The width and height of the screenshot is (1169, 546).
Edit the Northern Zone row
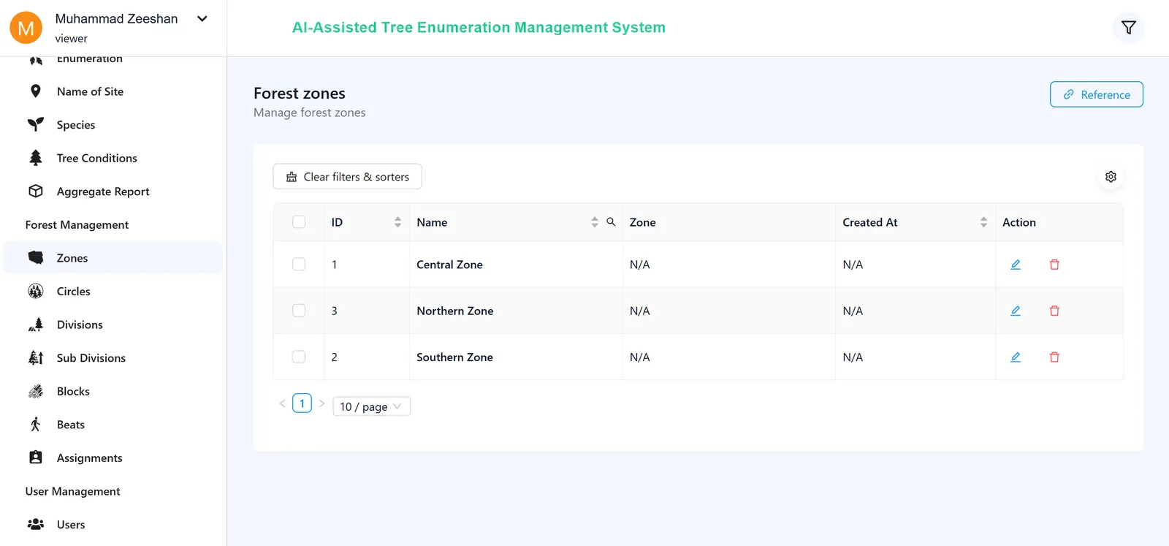[x=1015, y=311]
